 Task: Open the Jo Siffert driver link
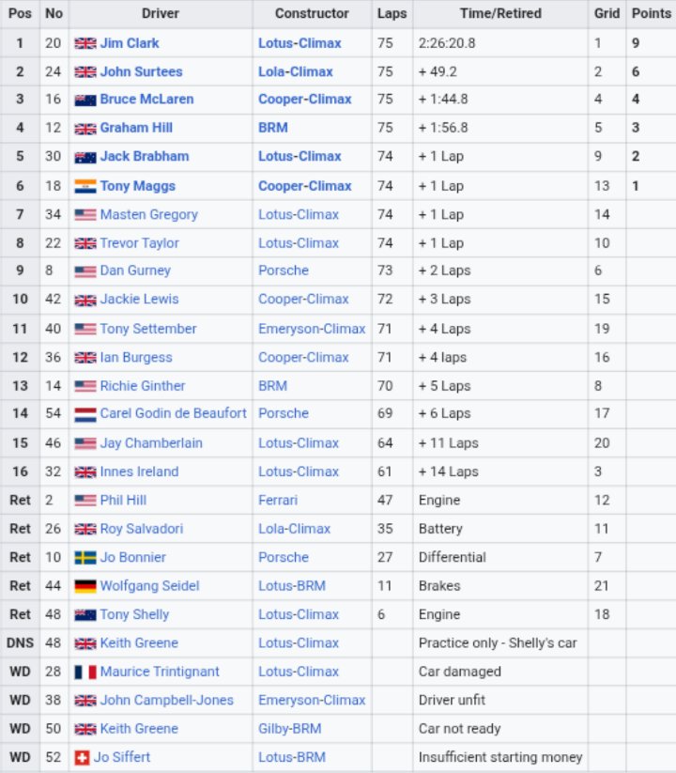click(122, 757)
